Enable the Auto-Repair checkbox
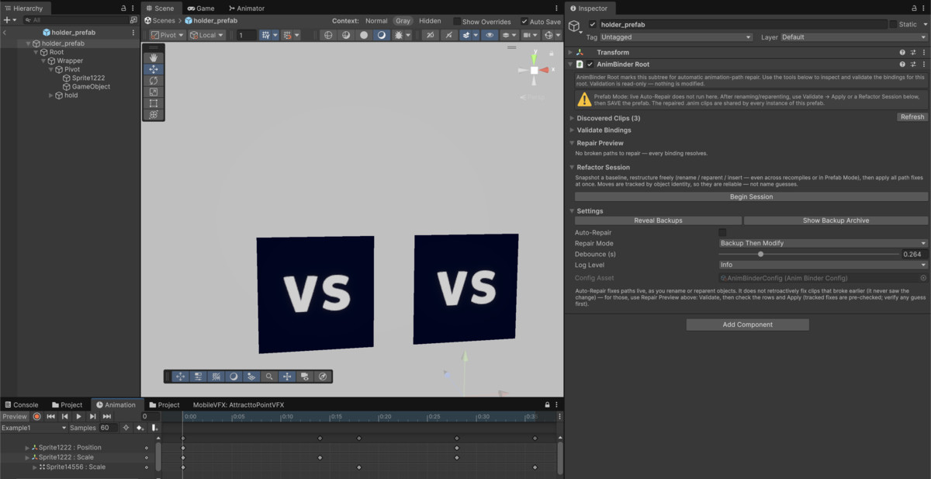931x479 pixels. [722, 232]
